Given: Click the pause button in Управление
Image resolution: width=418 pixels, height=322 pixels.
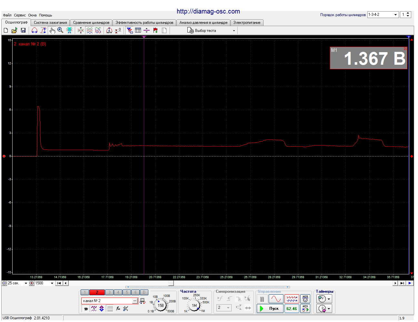Looking at the screenshot, I should click(262, 299).
